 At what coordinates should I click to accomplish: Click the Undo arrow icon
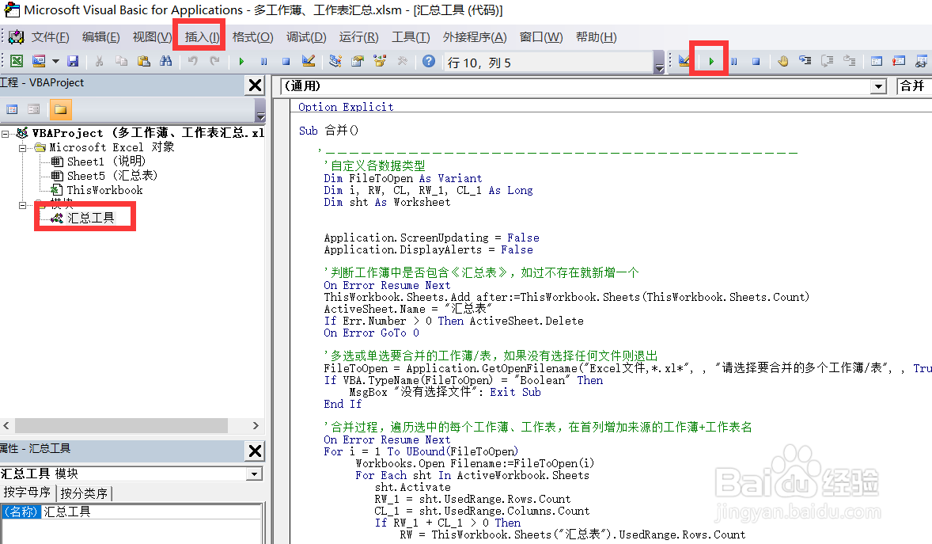[192, 61]
